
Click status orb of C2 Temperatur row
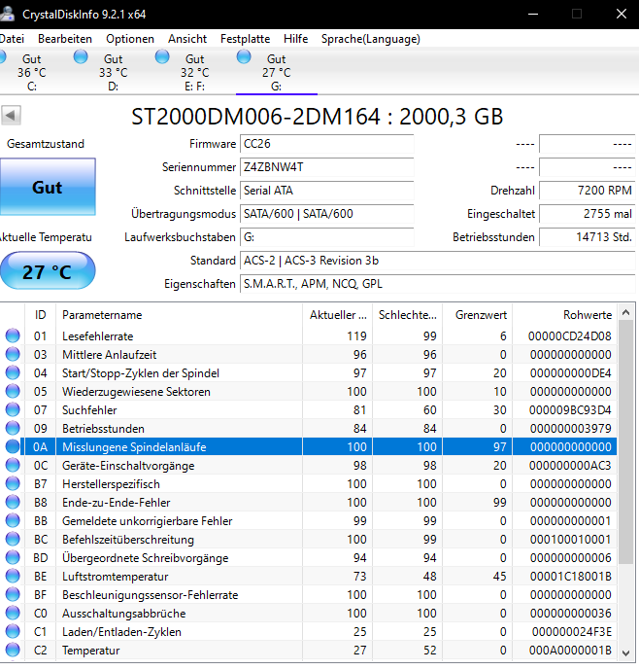pos(13,650)
